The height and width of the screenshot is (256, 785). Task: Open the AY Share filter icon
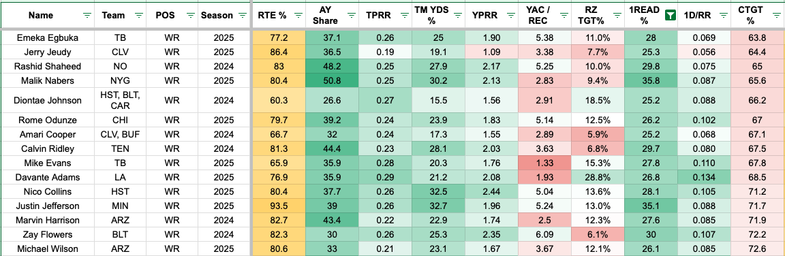pos(350,16)
